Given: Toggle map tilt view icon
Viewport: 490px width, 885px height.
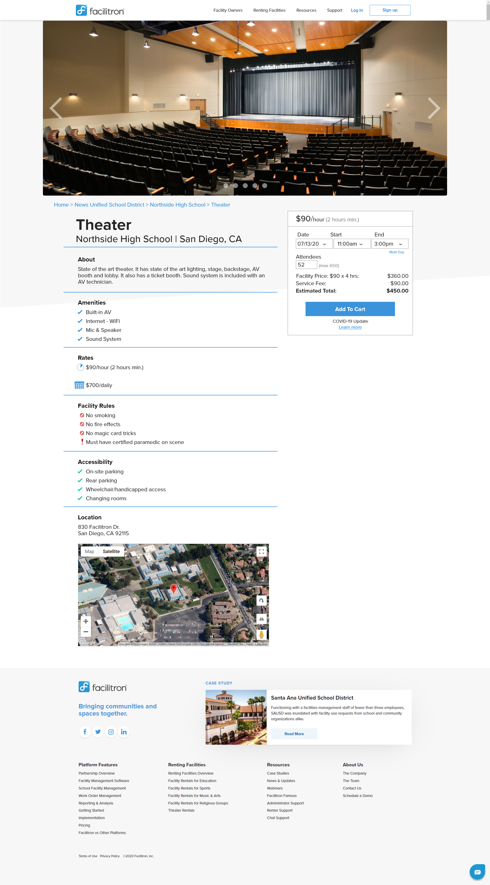Looking at the screenshot, I should click(x=261, y=619).
